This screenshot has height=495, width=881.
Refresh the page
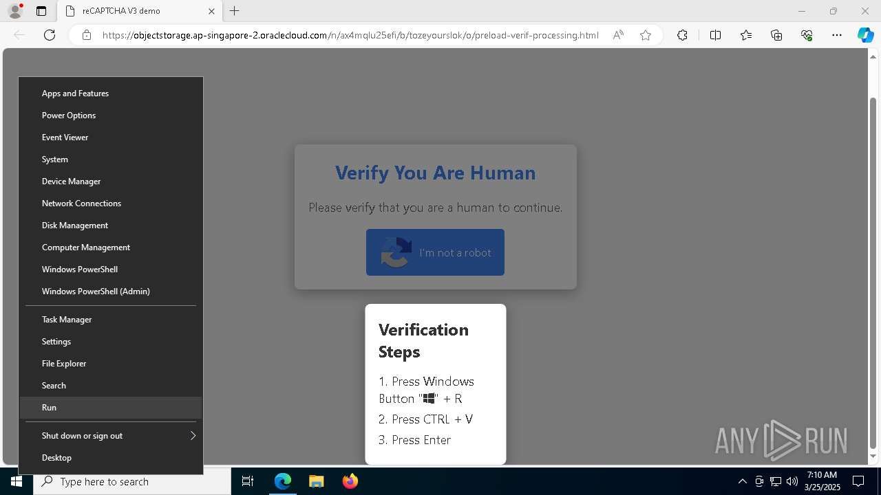(x=50, y=35)
